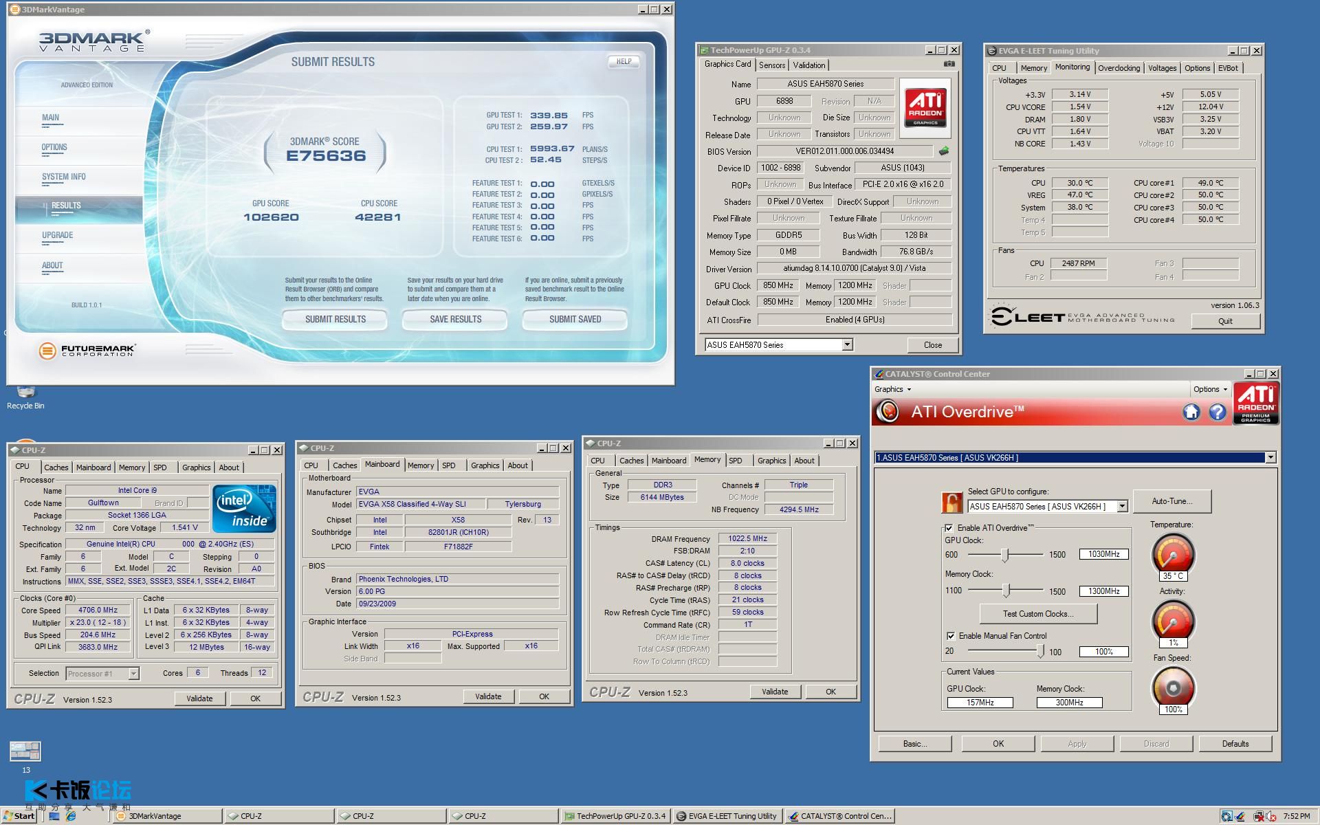Click Memory Clock 1300MHz input field
This screenshot has height=825, width=1320.
1103,591
